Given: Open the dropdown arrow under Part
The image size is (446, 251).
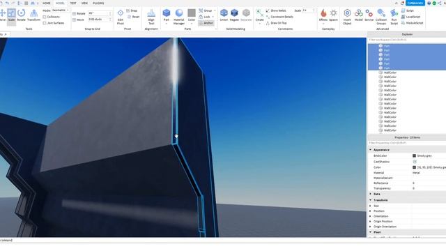Looking at the screenshot, I should click(167, 24).
